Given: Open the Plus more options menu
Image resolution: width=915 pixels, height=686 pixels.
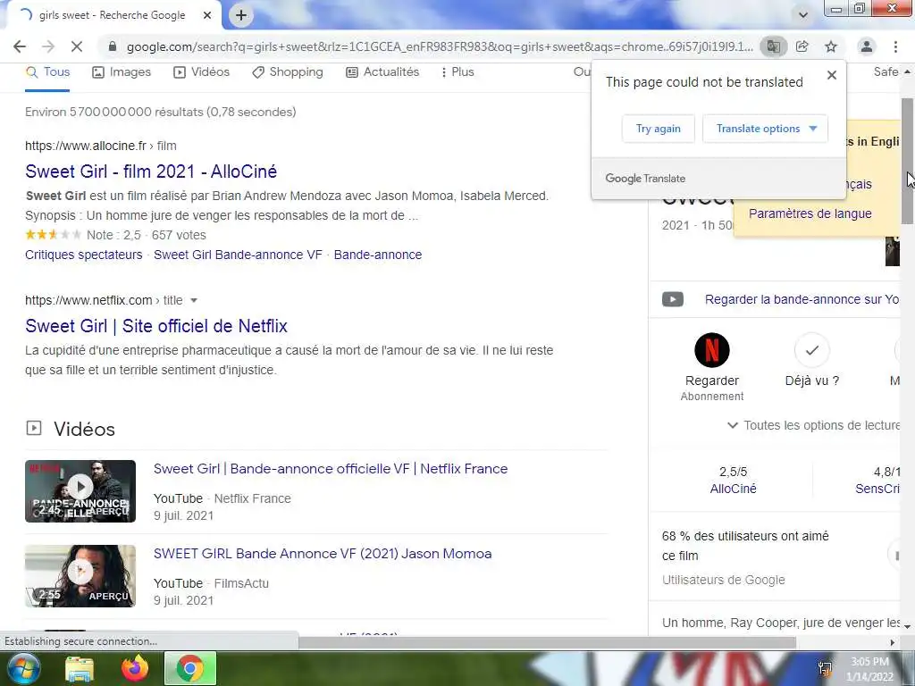Looking at the screenshot, I should (x=457, y=72).
